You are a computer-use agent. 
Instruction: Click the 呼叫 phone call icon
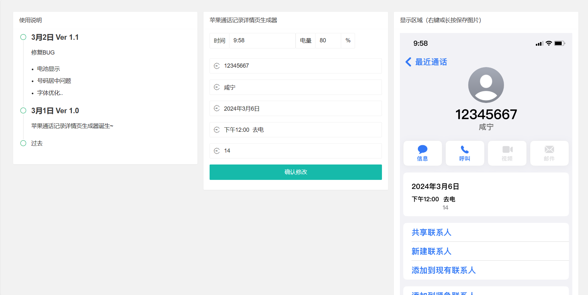(465, 149)
